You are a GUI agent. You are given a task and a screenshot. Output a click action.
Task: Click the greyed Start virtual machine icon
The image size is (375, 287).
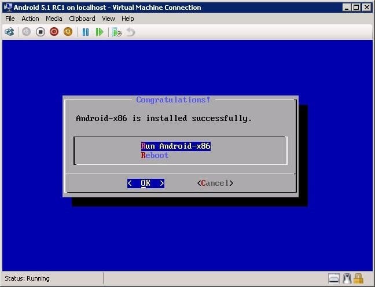[x=26, y=32]
